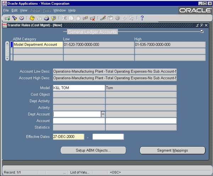
Task: Click the Print toolbar icon
Action: (47, 18)
